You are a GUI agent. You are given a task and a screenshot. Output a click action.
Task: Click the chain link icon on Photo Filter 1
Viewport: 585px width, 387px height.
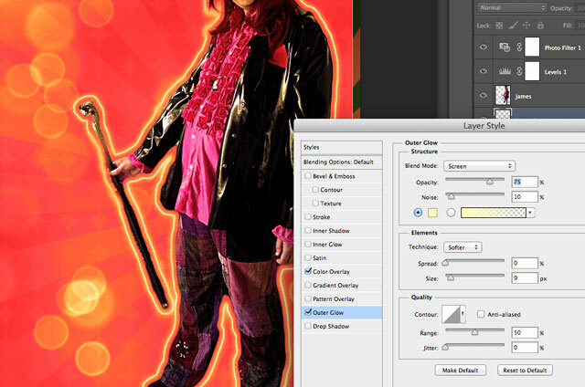519,47
